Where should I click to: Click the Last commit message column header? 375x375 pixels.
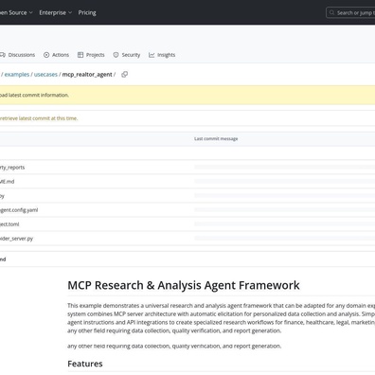216,138
